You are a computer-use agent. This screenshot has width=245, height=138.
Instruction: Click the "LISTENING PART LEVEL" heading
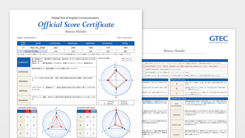click(27, 108)
